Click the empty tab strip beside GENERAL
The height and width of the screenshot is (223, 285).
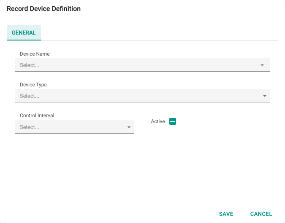pos(160,32)
